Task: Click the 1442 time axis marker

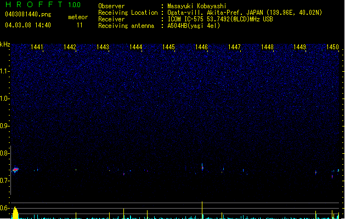Action: click(70, 47)
